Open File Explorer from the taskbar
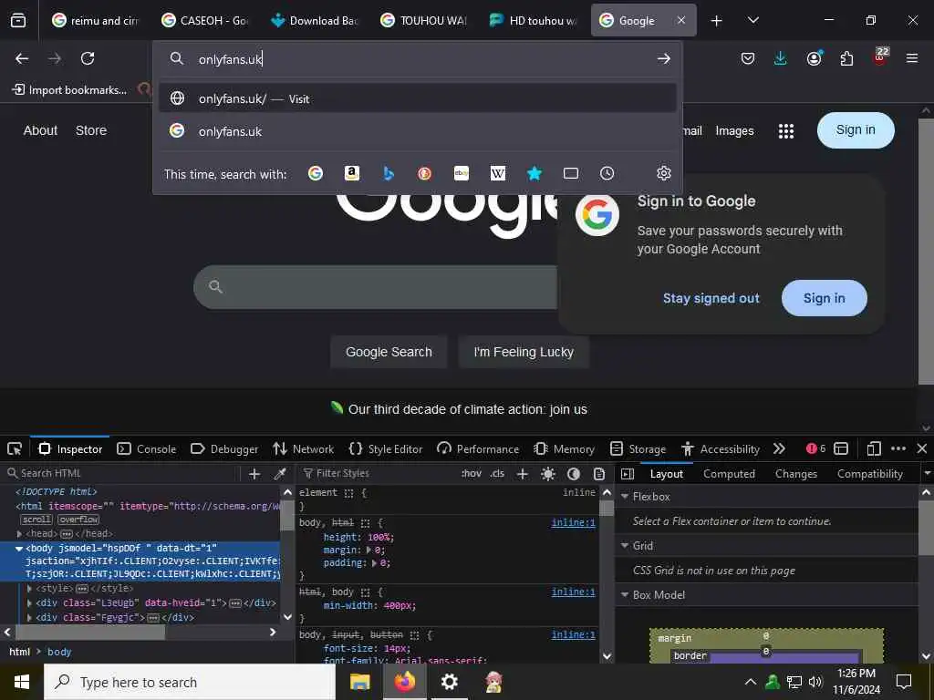 (x=359, y=682)
